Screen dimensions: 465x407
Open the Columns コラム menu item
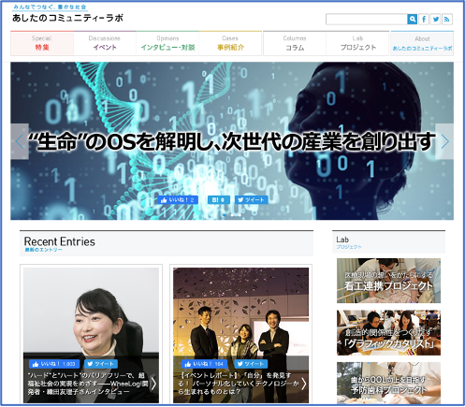coord(295,44)
